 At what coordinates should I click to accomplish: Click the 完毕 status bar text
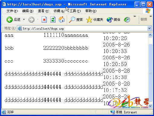point(10,112)
